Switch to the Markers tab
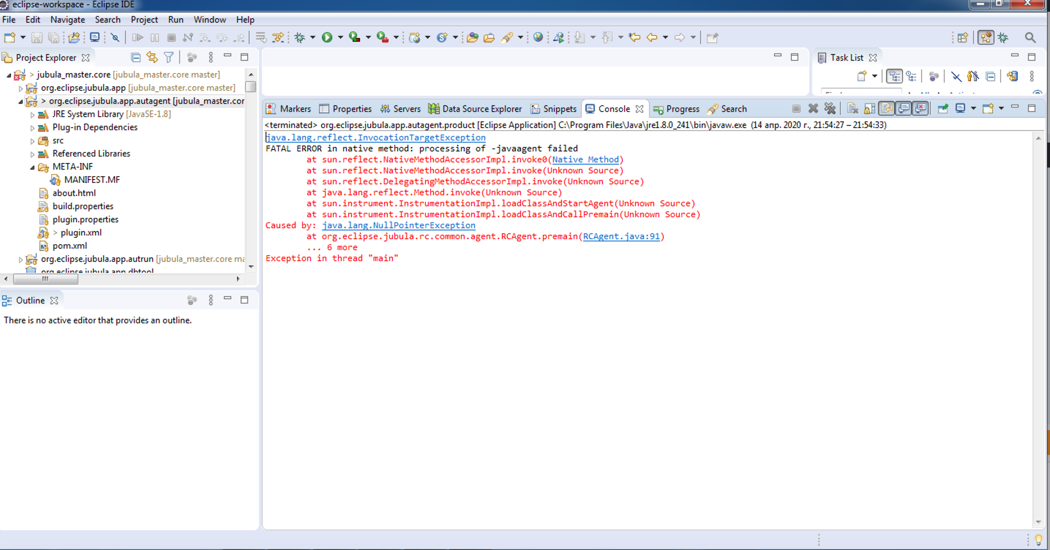This screenshot has width=1050, height=550. pyautogui.click(x=288, y=109)
